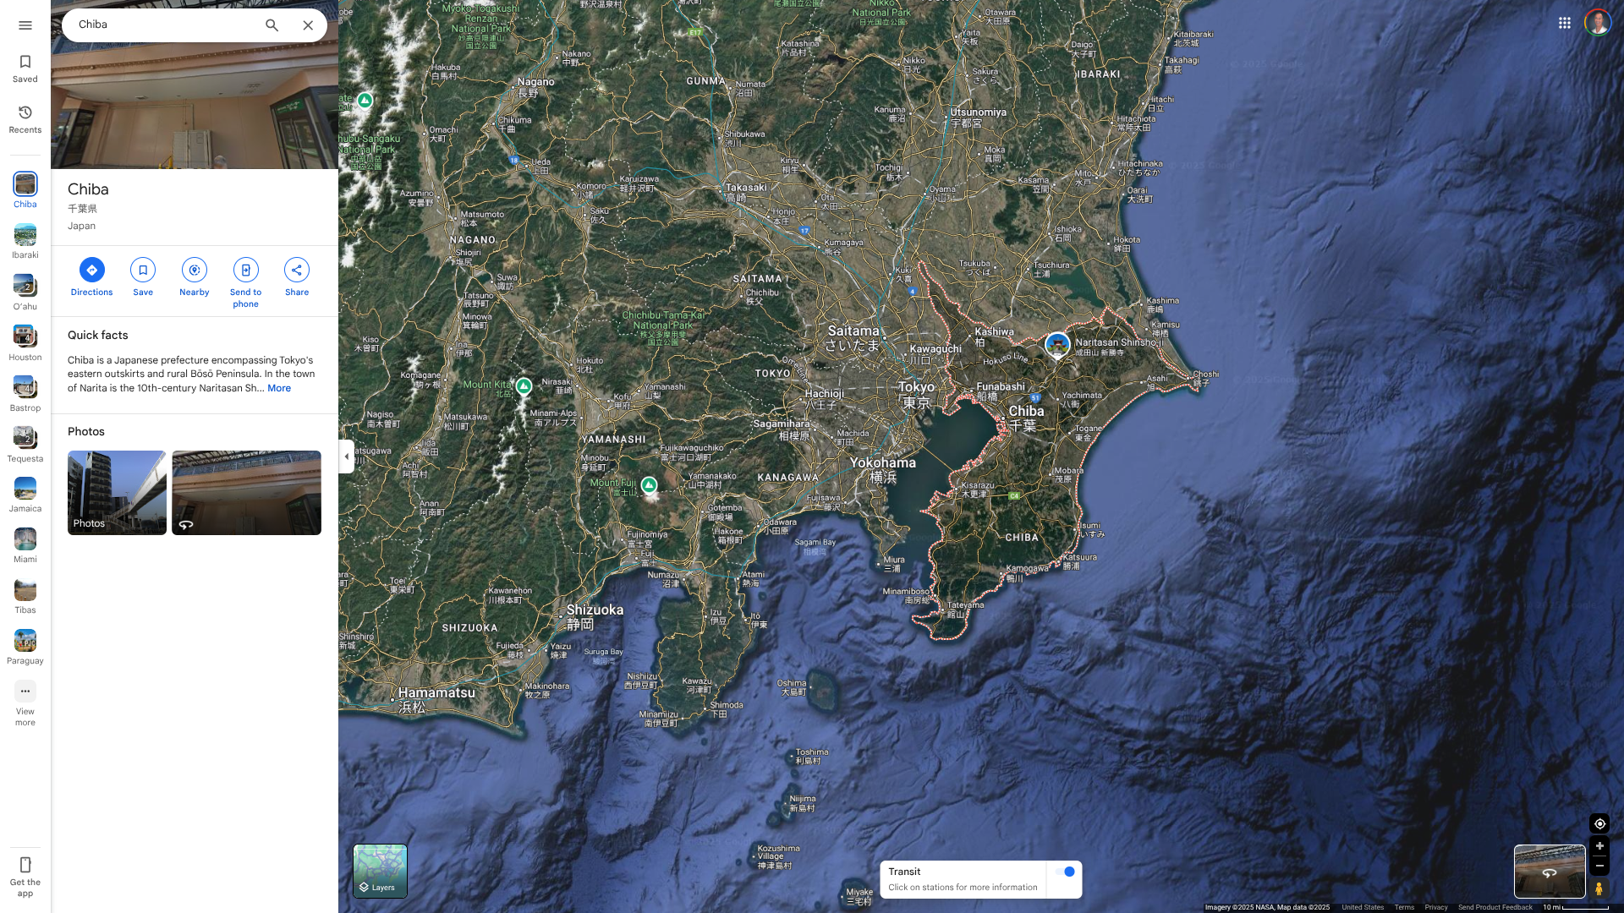This screenshot has width=1624, height=913.
Task: Open the hamburger main menu
Action: [25, 25]
